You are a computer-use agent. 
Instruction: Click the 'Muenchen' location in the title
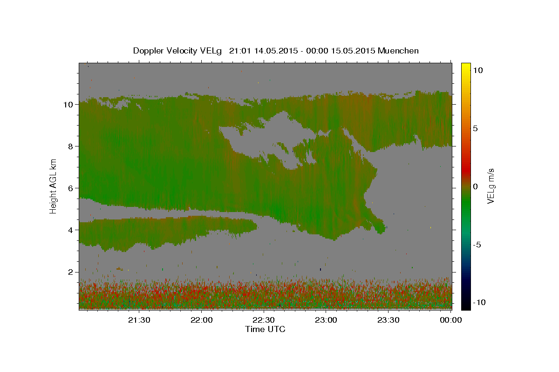(398, 51)
